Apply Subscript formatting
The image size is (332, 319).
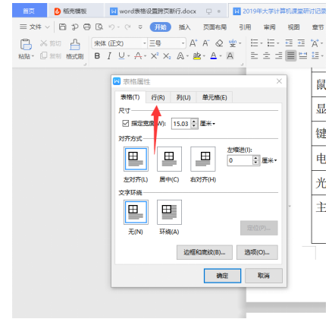[x=167, y=56]
